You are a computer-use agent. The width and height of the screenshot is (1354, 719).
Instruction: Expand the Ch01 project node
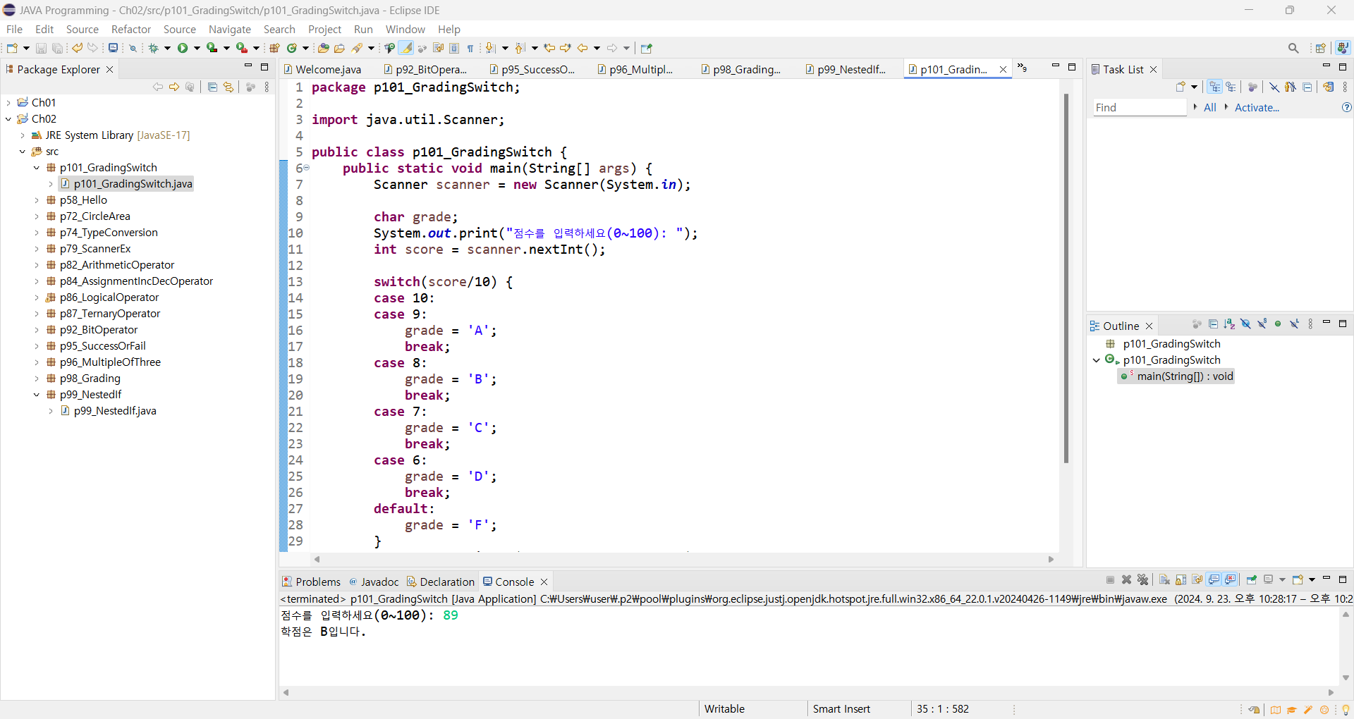click(8, 102)
